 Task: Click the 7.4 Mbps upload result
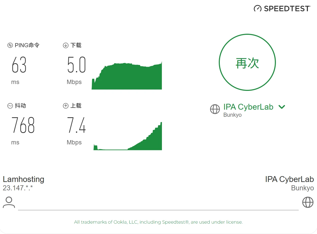click(x=76, y=125)
